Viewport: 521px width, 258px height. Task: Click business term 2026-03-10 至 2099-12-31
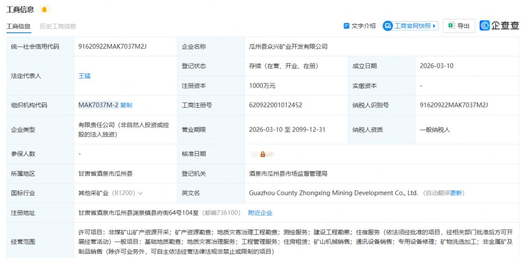click(x=287, y=130)
